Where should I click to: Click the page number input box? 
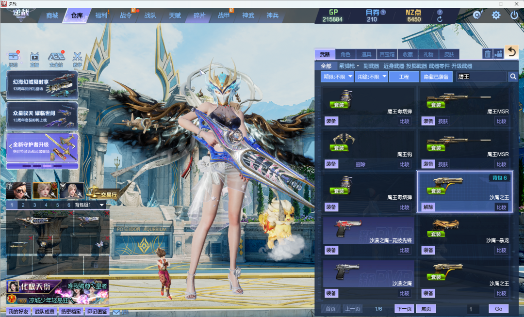pyautogui.click(x=472, y=309)
